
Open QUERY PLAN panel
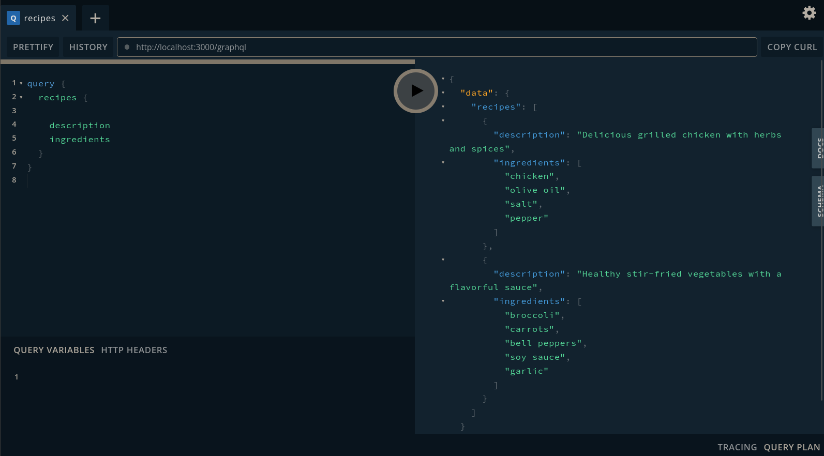click(792, 447)
